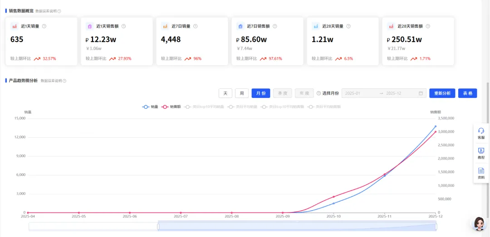This screenshot has width=490, height=237.
Task: Click the 近28天销量 blue chart icon
Action: click(316, 26)
